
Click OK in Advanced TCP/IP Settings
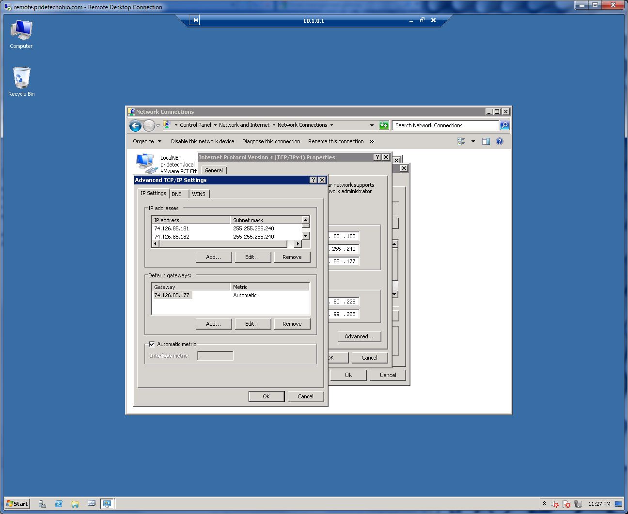(266, 396)
